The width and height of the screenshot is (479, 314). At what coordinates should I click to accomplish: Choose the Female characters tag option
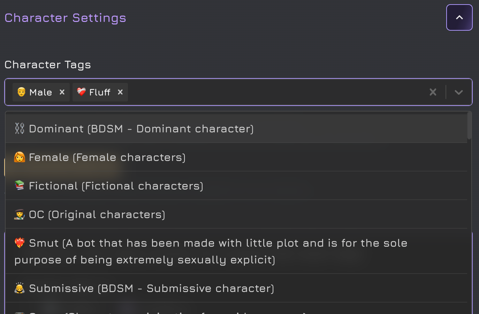[107, 157]
